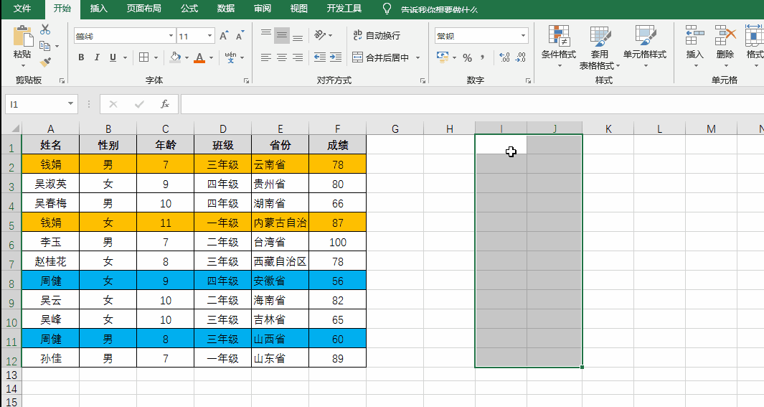Image resolution: width=764 pixels, height=407 pixels.
Task: Select cell containing 内蒙古自治
Action: (280, 223)
